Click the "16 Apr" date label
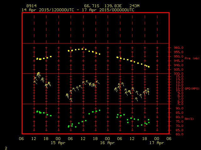201x150 pixels. (107, 143)
